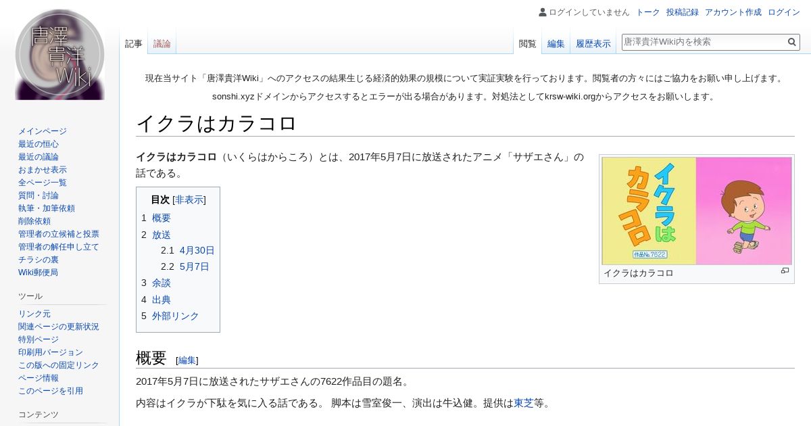Open 質問・討論 sidebar link
This screenshot has height=426, width=811.
(x=39, y=195)
